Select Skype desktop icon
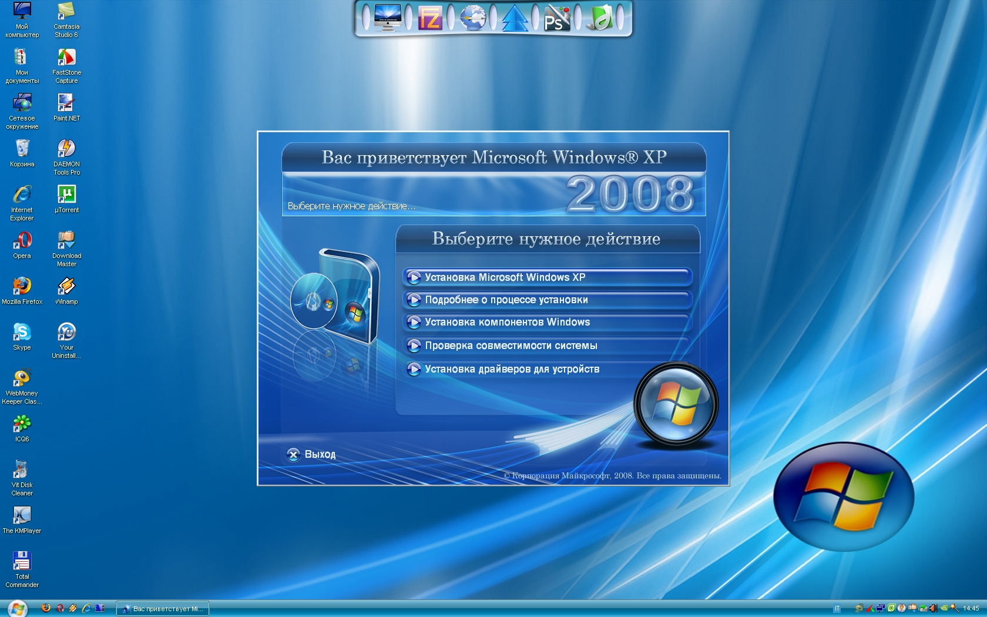987x617 pixels. [x=22, y=336]
